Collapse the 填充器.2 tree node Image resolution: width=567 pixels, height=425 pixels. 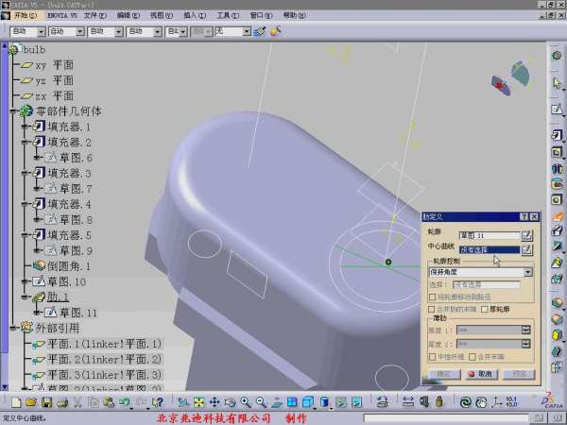click(25, 143)
